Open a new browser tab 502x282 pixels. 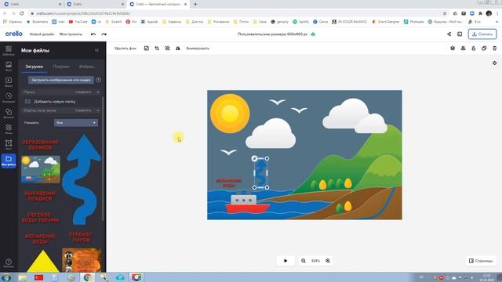(195, 4)
